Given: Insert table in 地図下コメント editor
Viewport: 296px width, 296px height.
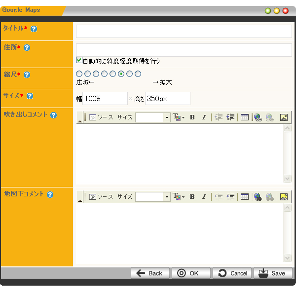Looking at the screenshot, I should (245, 197).
